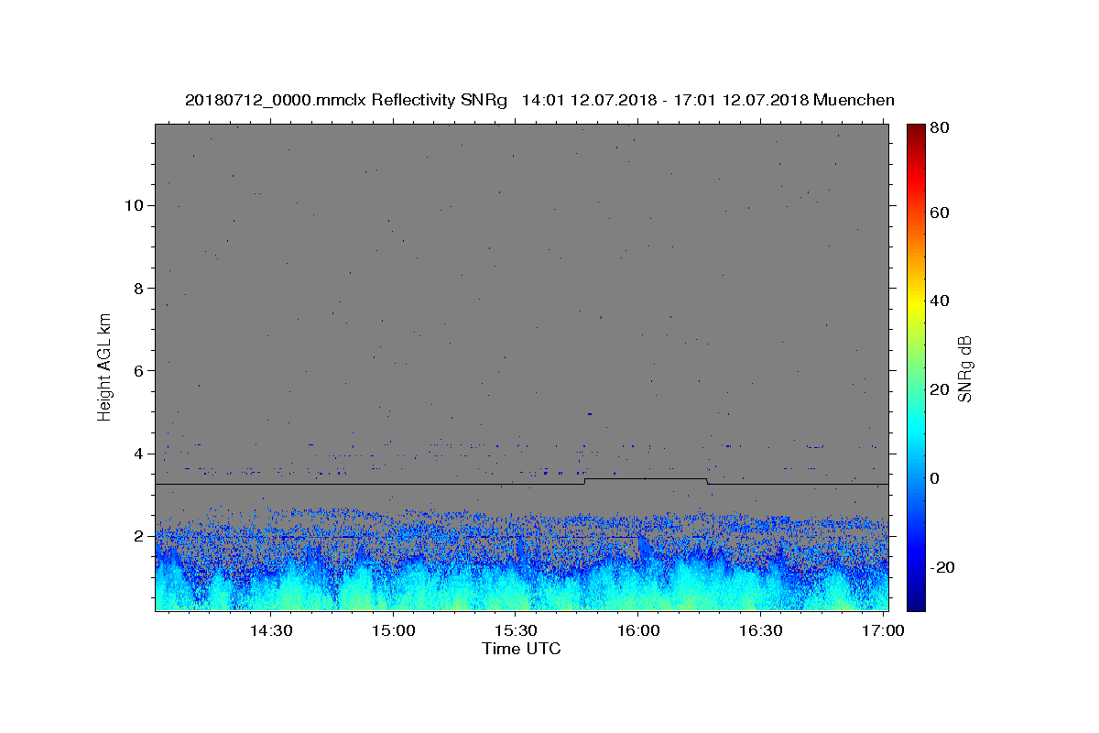This screenshot has width=1099, height=733.
Task: Click the 17:00 time tick label
Action: 884,631
